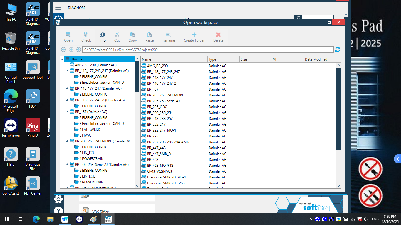
Task: Select the Cut scissors icon
Action: (117, 36)
